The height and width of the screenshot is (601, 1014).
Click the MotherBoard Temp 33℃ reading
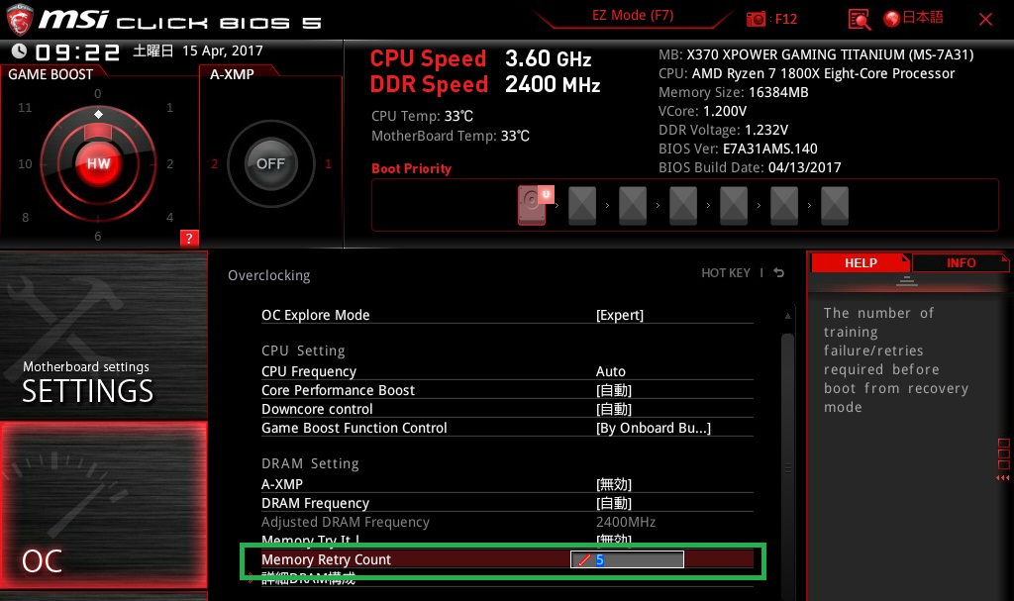point(451,136)
